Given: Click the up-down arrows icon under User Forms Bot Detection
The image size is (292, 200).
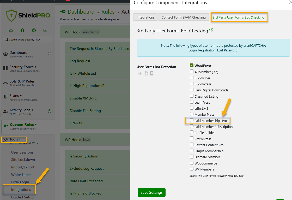Looking at the screenshot, I should coord(140,73).
